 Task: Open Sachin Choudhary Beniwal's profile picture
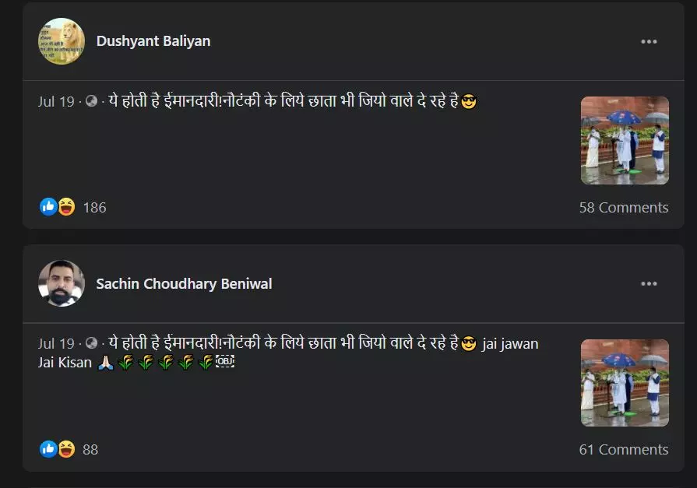pyautogui.click(x=62, y=283)
